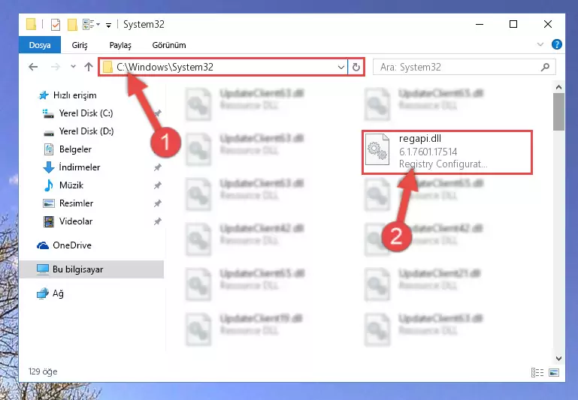Open Resimler folder in sidebar
This screenshot has width=578, height=400.
coord(77,203)
